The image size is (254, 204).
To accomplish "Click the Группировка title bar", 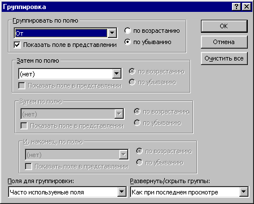I will click(117, 7).
